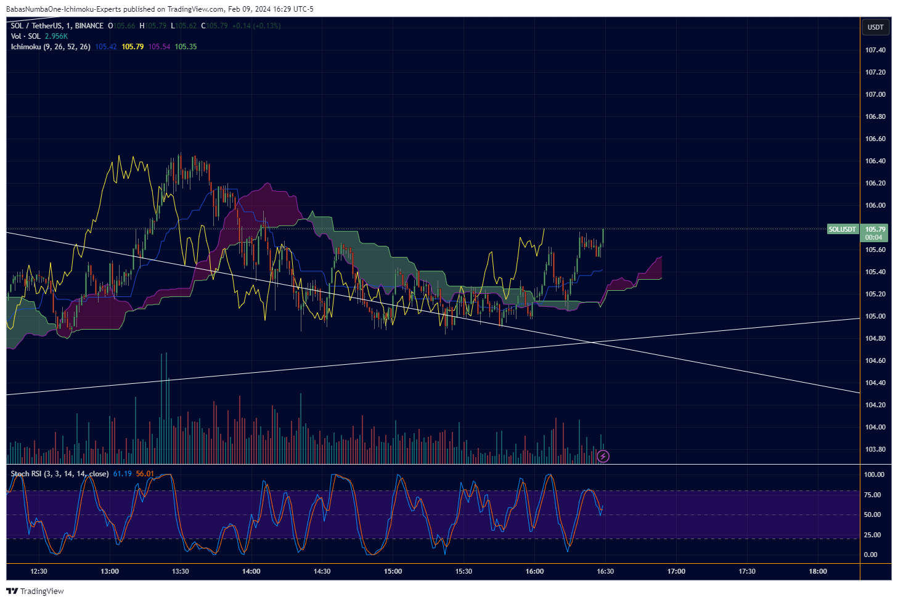Click the Stoch RSI K value 61.19
This screenshot has height=602, width=898.
coord(122,474)
